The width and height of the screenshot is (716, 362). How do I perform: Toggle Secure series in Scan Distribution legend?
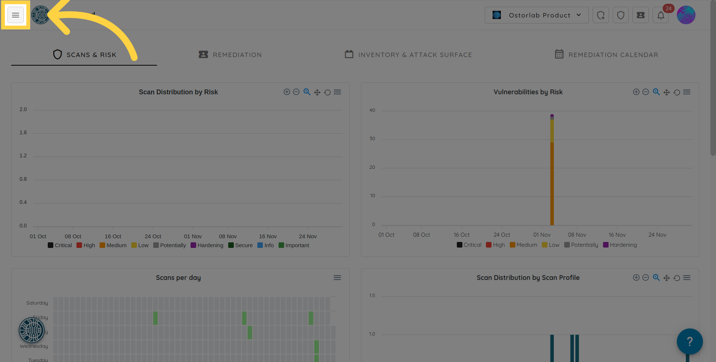[240, 245]
